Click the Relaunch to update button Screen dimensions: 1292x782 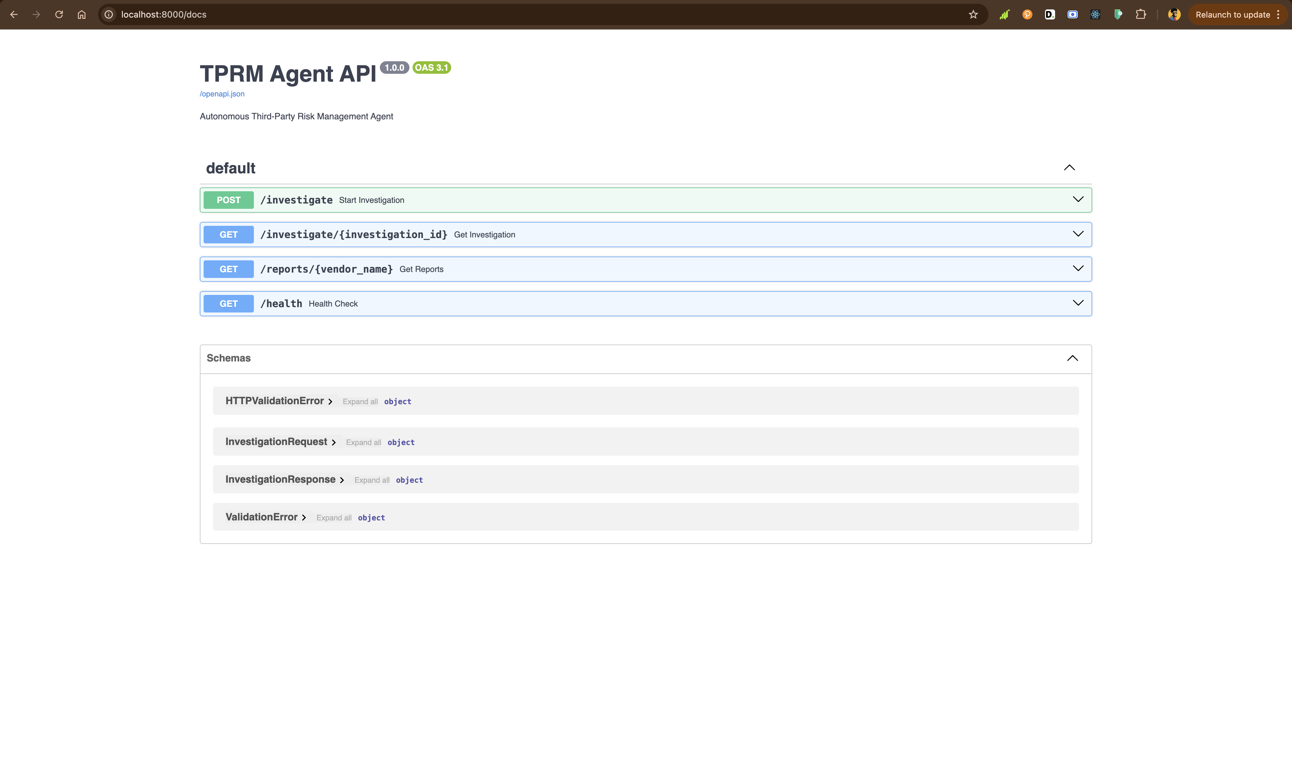pos(1232,14)
